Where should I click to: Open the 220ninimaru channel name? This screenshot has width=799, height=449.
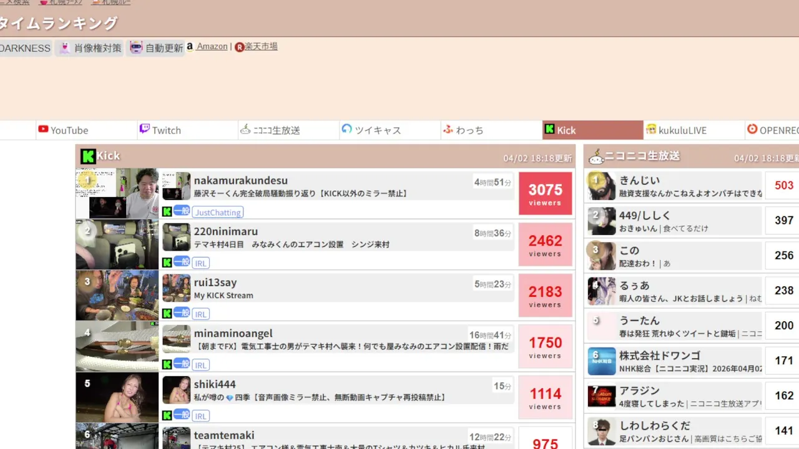pyautogui.click(x=226, y=231)
